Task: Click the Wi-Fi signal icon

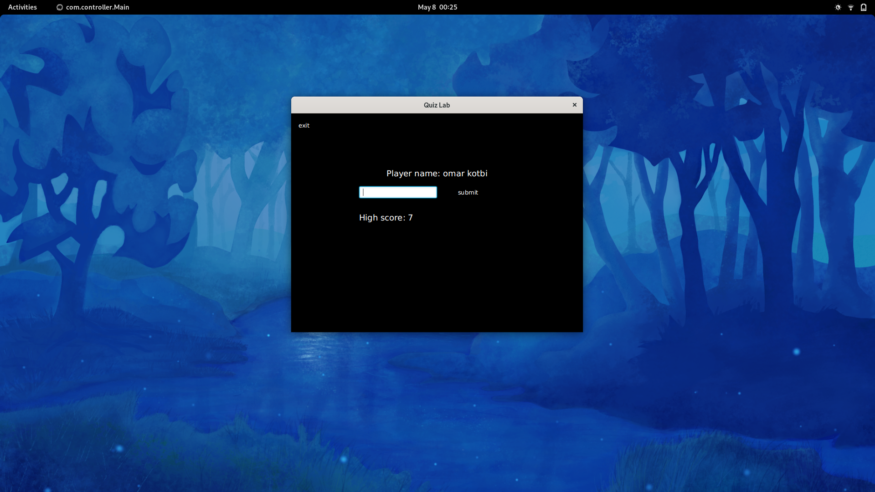Action: pos(850,7)
